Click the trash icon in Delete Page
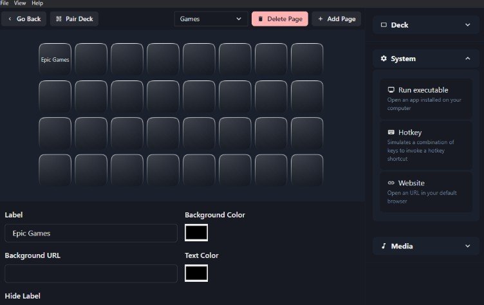The height and width of the screenshot is (305, 484). [x=261, y=19]
